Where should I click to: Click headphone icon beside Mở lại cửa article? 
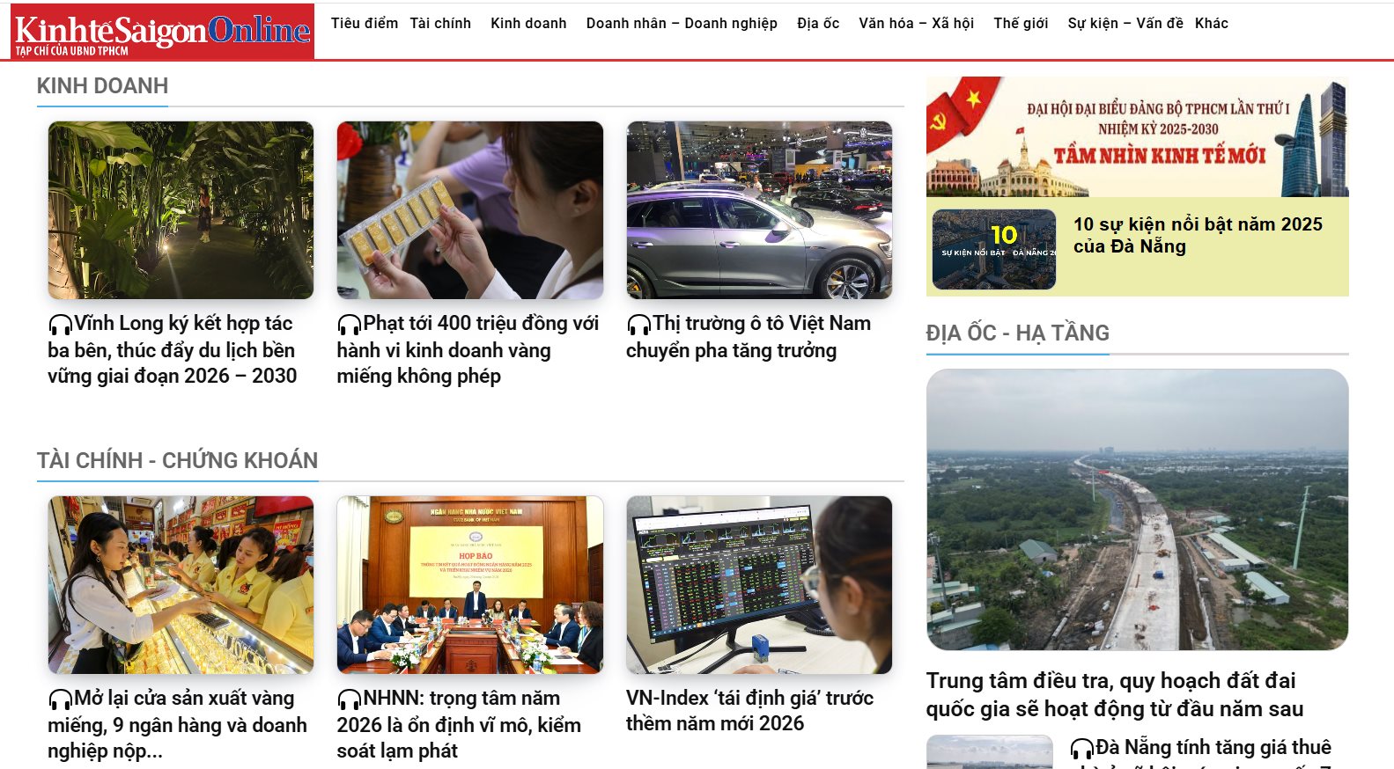61,699
